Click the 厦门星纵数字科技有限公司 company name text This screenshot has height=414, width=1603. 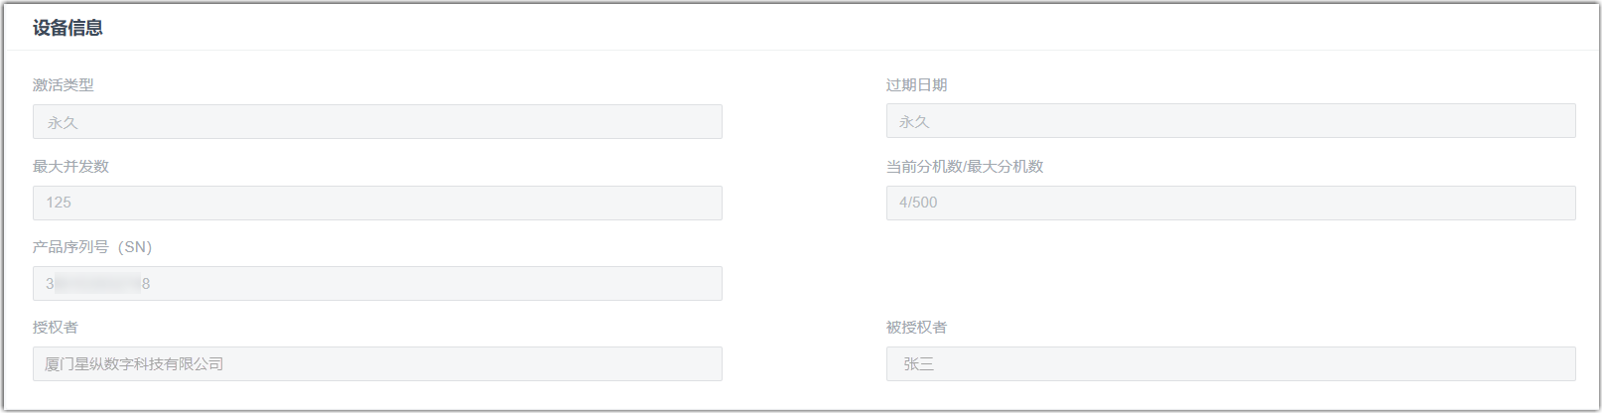[x=134, y=364]
